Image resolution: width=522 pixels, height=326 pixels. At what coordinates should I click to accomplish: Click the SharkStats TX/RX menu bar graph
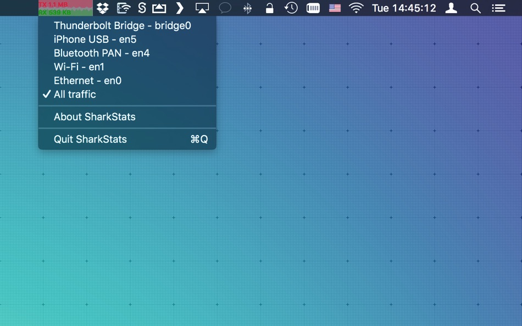(65, 8)
